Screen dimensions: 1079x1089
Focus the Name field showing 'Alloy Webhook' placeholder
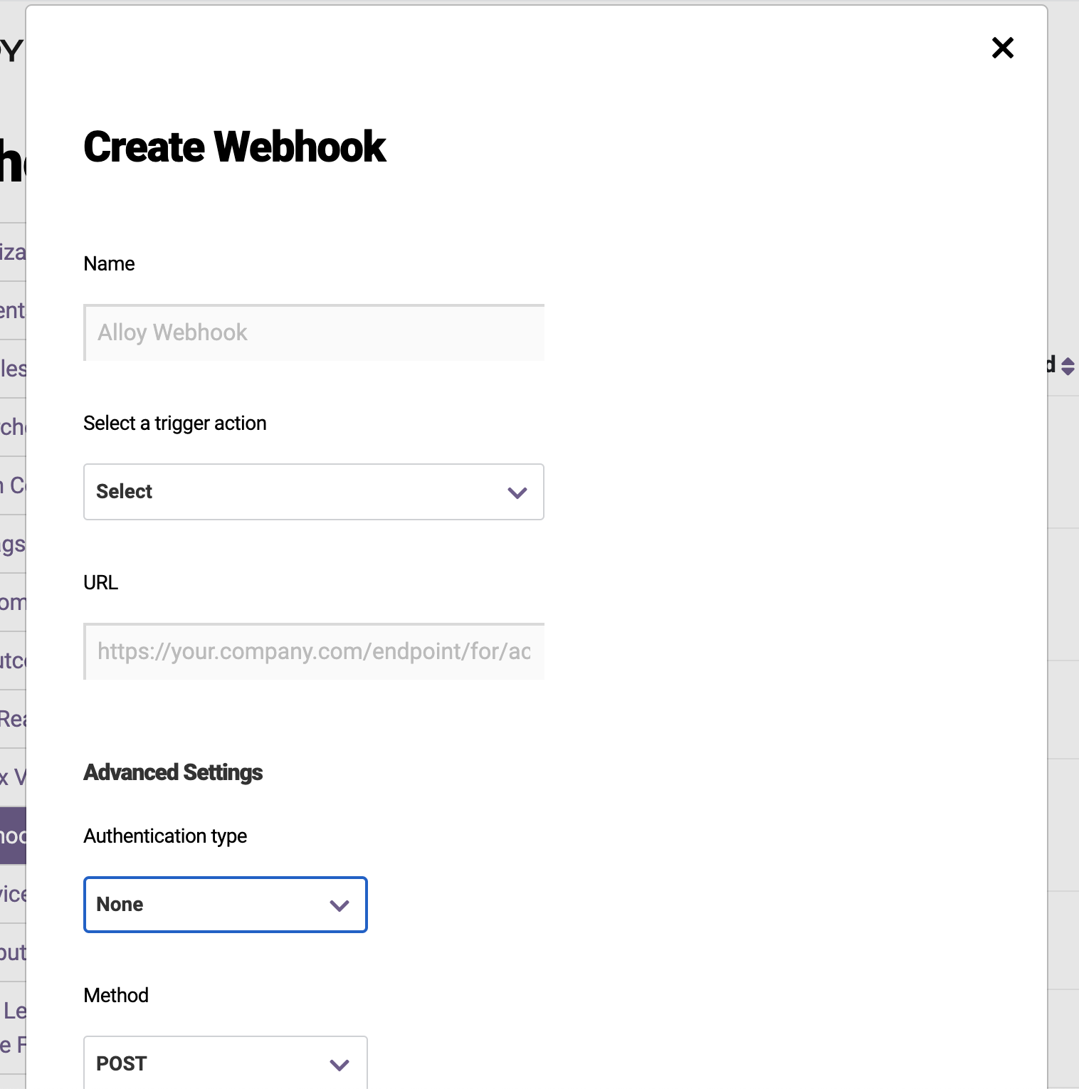point(313,332)
